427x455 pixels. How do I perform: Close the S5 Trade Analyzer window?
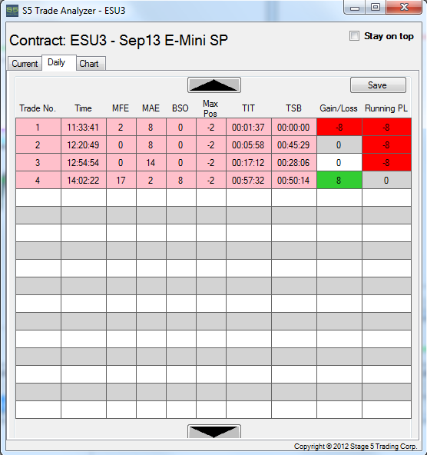pyautogui.click(x=404, y=7)
